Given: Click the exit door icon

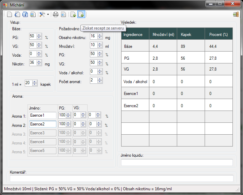Looking at the screenshot, I should (x=236, y=14).
